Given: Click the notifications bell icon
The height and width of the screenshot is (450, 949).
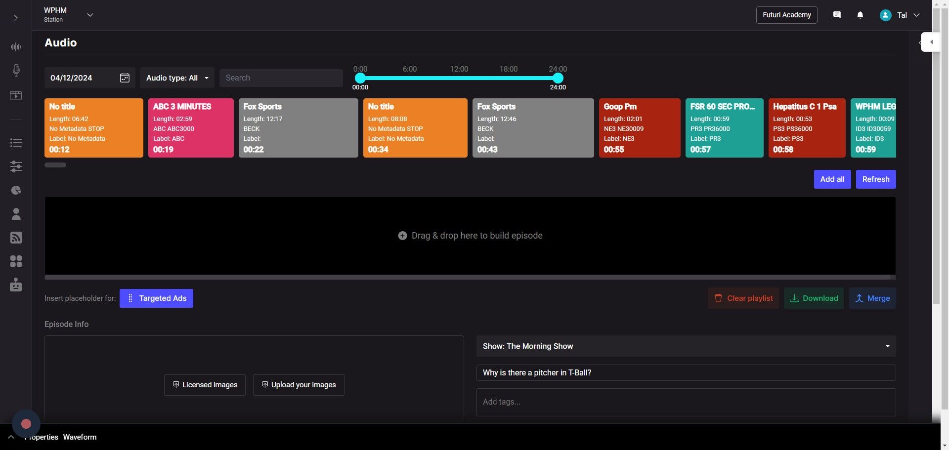Looking at the screenshot, I should (860, 15).
